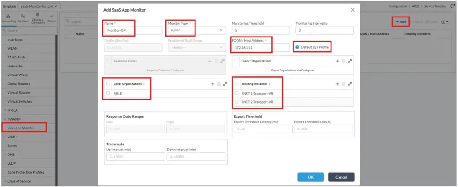This screenshot has height=187, width=458.
Task: Click the refresh icon near Service Template
Action: [x=453, y=7]
